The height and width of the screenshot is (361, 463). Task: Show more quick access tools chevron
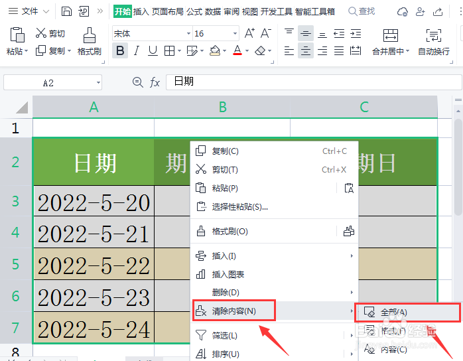(x=99, y=11)
